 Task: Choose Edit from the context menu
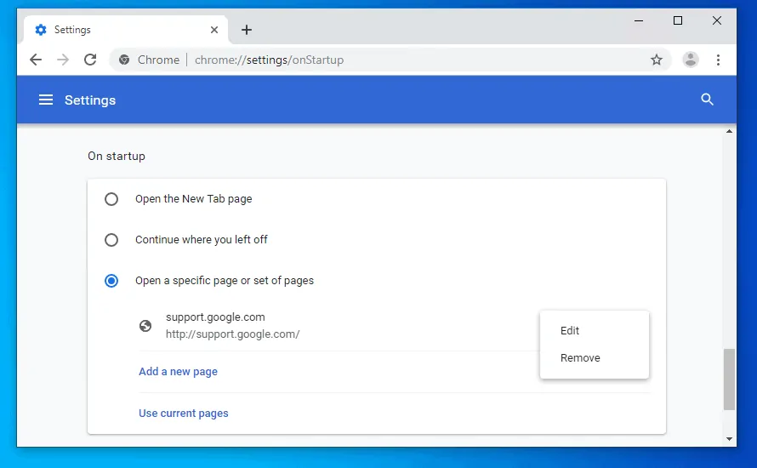570,331
